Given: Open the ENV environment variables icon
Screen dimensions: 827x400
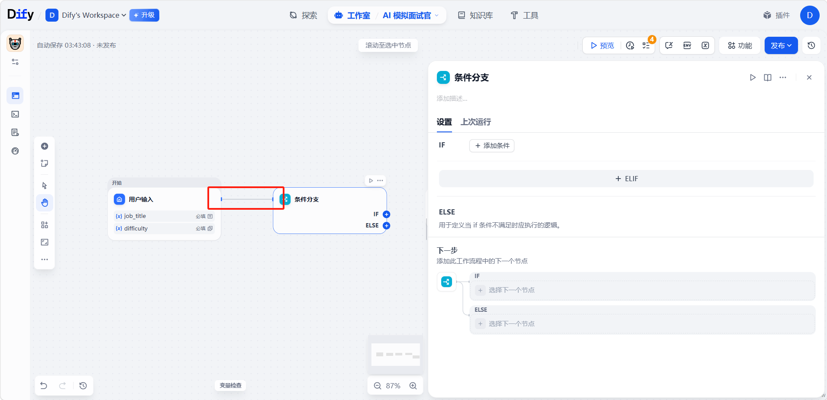Looking at the screenshot, I should 687,45.
